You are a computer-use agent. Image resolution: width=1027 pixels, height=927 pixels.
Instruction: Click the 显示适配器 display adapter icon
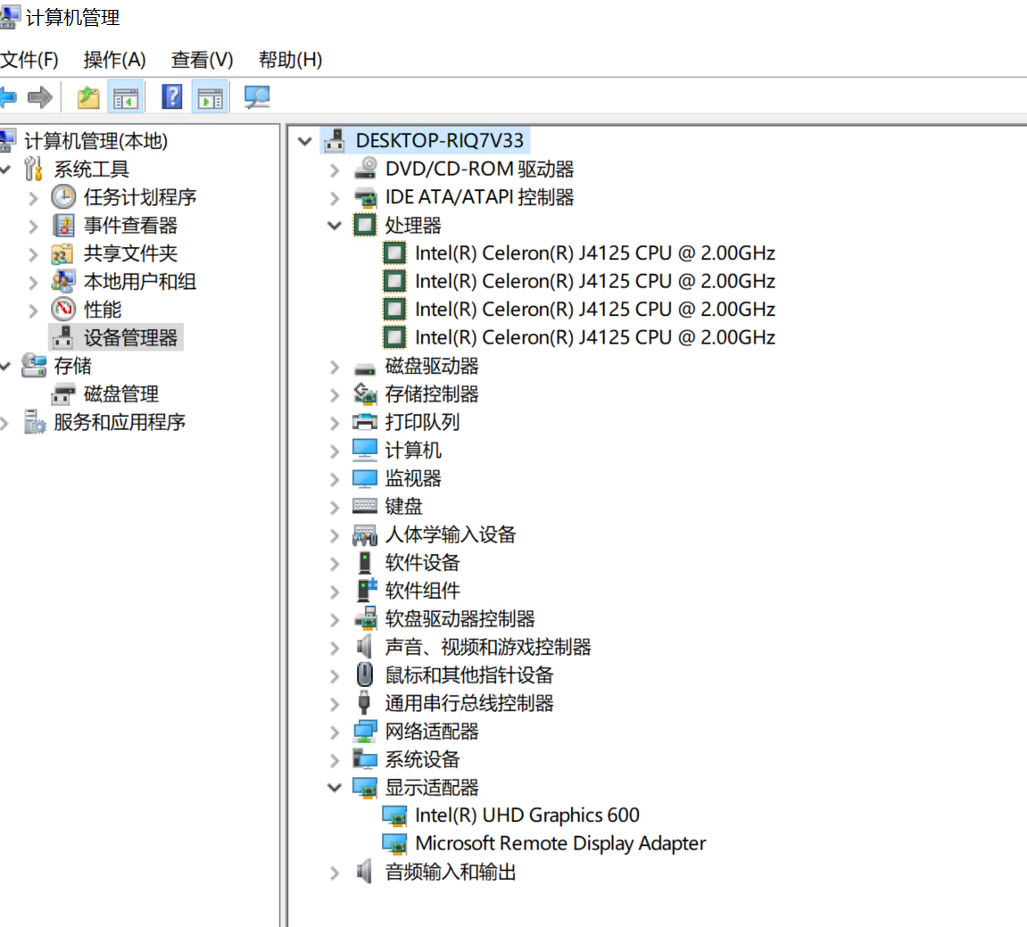(x=365, y=787)
